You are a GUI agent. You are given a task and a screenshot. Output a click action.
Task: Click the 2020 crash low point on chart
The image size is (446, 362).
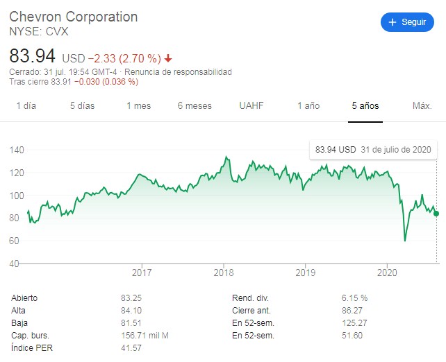(405, 241)
